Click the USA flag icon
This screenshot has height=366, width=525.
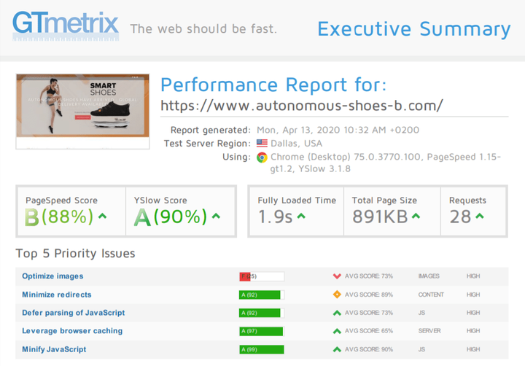point(262,144)
